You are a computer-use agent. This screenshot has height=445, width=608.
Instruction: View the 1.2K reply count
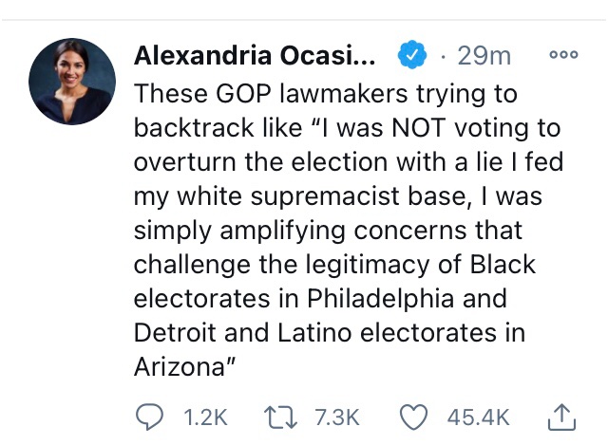pyautogui.click(x=205, y=417)
